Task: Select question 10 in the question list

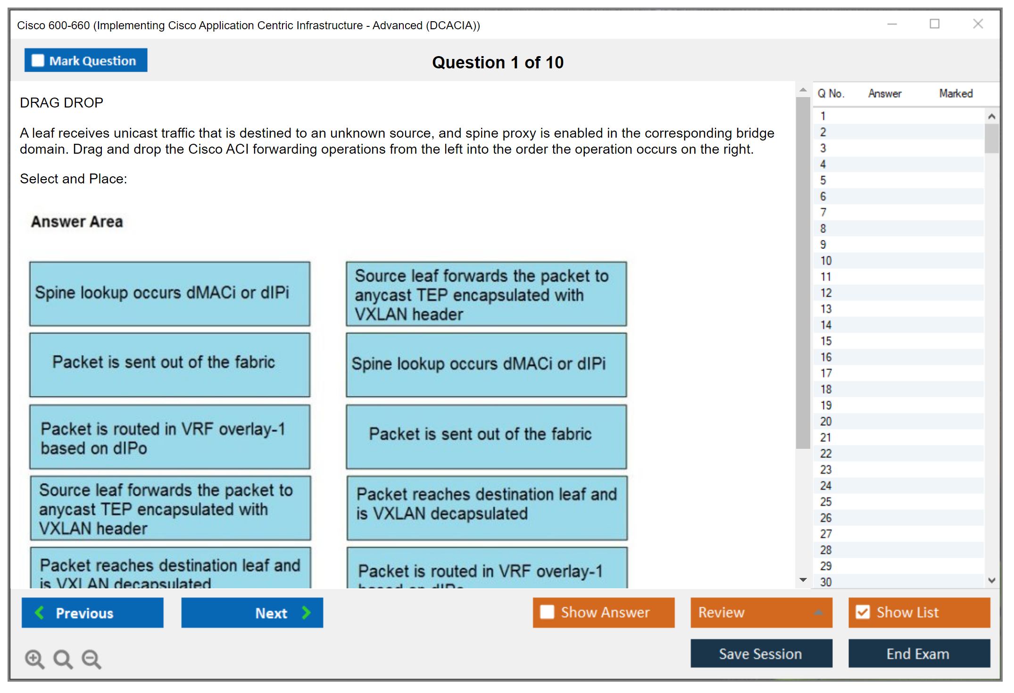Action: 826,261
